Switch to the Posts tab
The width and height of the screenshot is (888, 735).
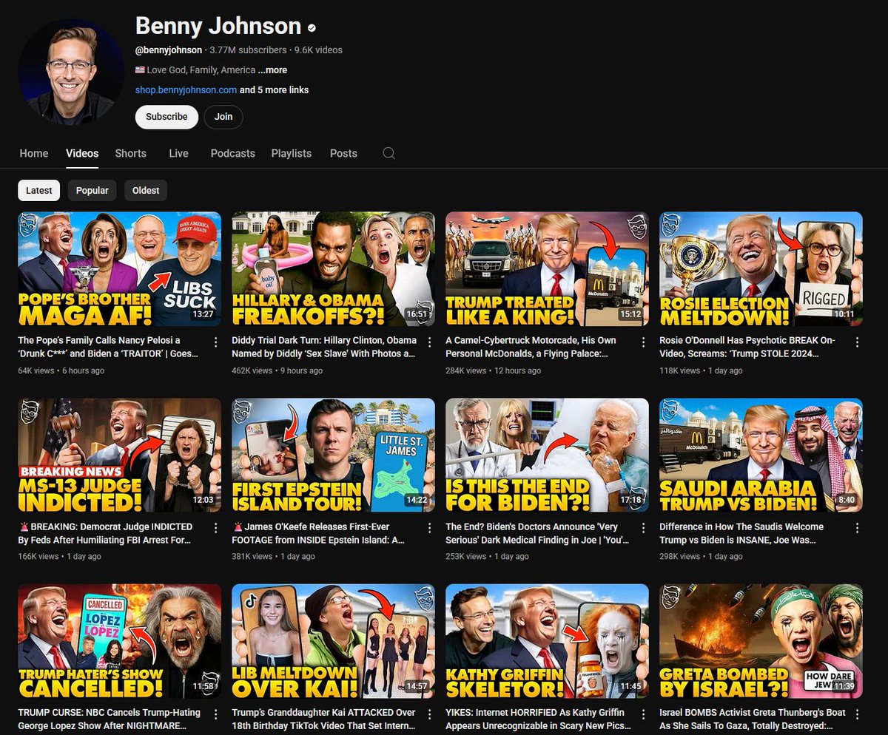[x=343, y=154]
